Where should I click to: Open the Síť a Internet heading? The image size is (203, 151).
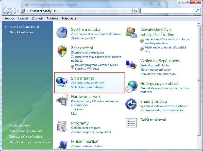pos(82,78)
